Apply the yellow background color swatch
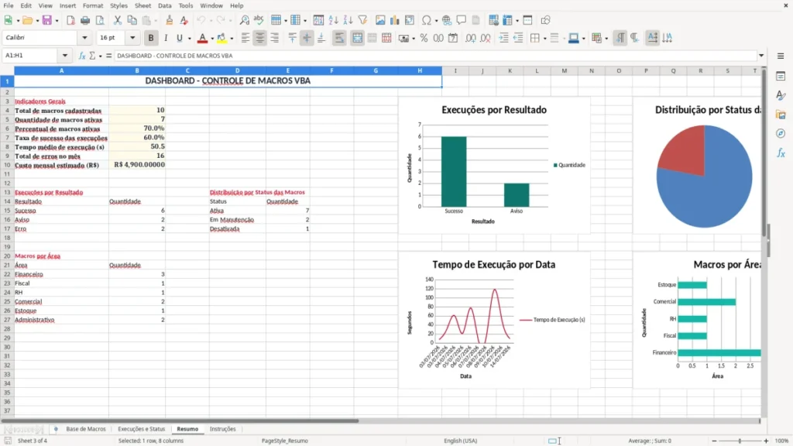The image size is (793, 446). pos(221,38)
